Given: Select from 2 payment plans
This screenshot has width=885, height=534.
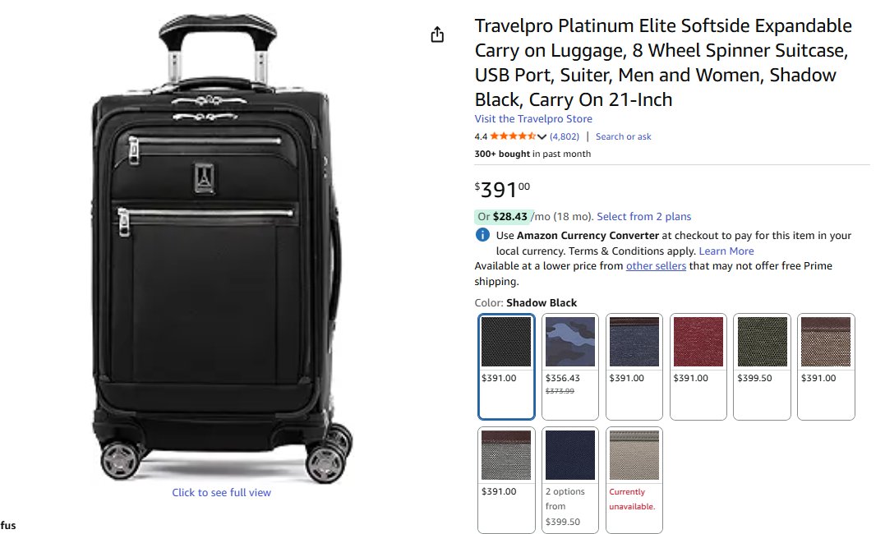Looking at the screenshot, I should tap(643, 217).
